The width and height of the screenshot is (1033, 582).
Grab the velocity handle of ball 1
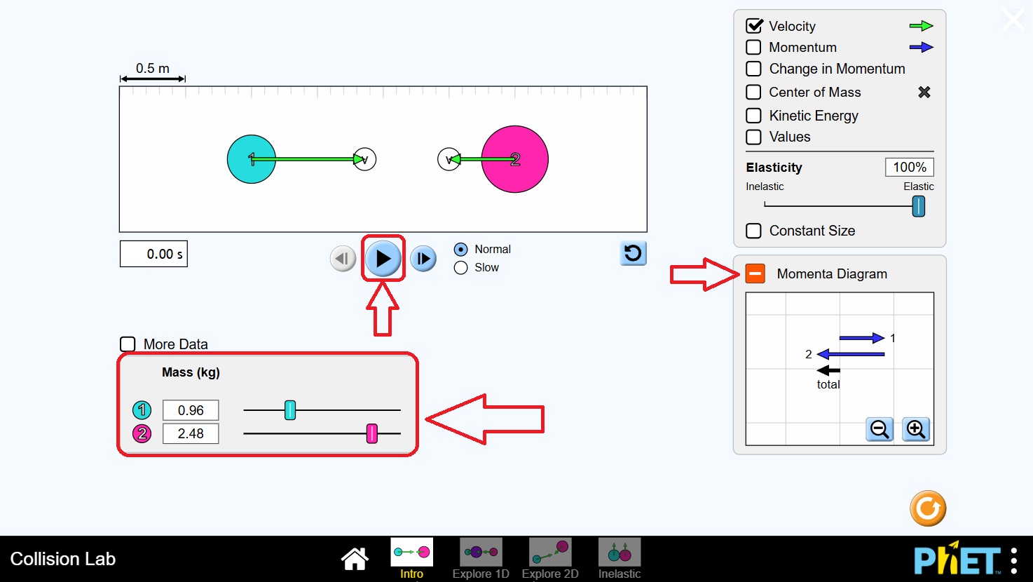click(x=365, y=159)
